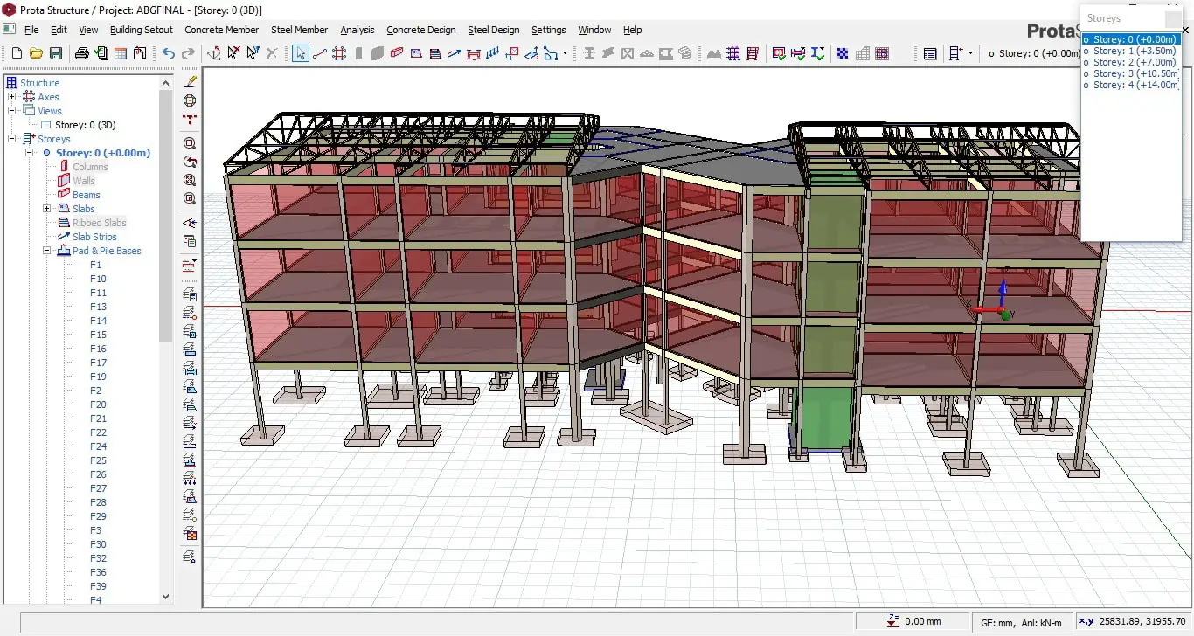
Task: Click the tree panel scroll down arrow
Action: pyautogui.click(x=166, y=597)
